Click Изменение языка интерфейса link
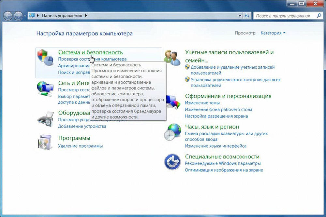This screenshot has height=217, width=326. pyautogui.click(x=215, y=146)
